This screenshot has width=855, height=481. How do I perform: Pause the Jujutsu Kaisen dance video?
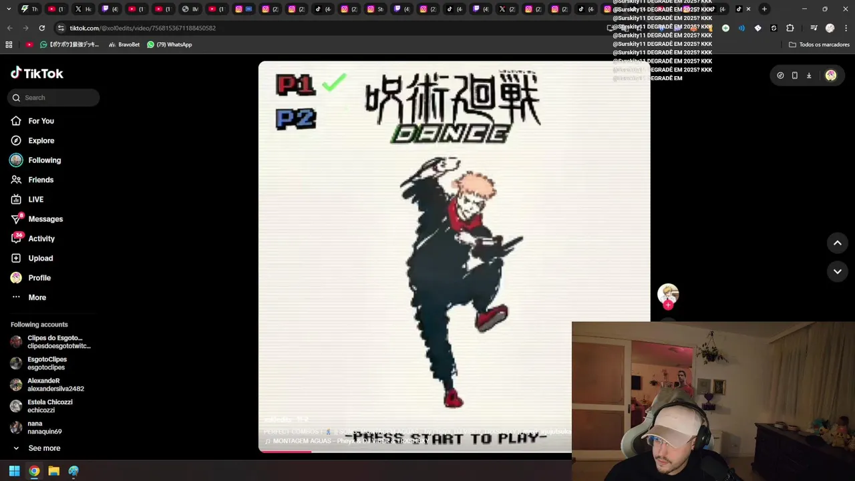pyautogui.click(x=454, y=257)
